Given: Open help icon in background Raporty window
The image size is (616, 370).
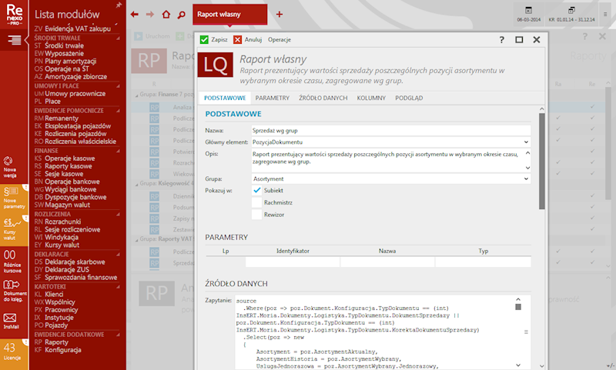Looking at the screenshot, I should click(585, 36).
